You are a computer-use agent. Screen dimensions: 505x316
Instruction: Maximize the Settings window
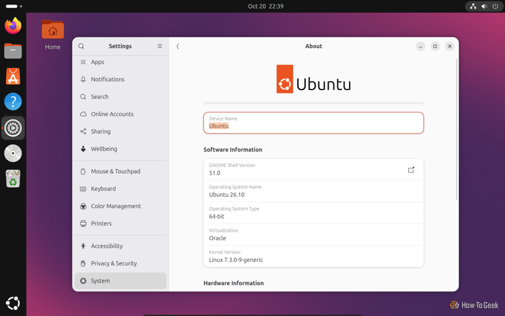(x=435, y=46)
